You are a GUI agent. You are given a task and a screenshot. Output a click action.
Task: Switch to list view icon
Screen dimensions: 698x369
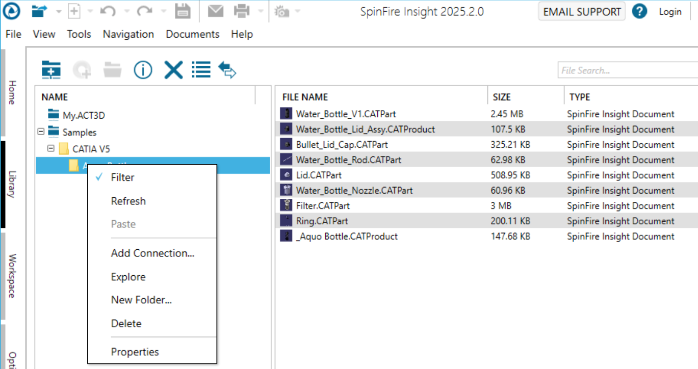point(201,70)
